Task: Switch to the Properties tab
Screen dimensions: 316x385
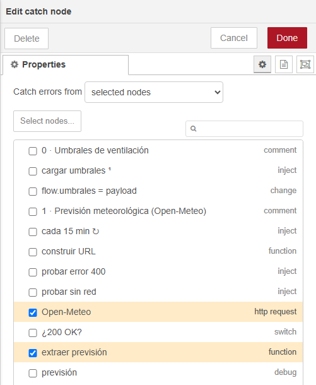Action: click(66, 65)
